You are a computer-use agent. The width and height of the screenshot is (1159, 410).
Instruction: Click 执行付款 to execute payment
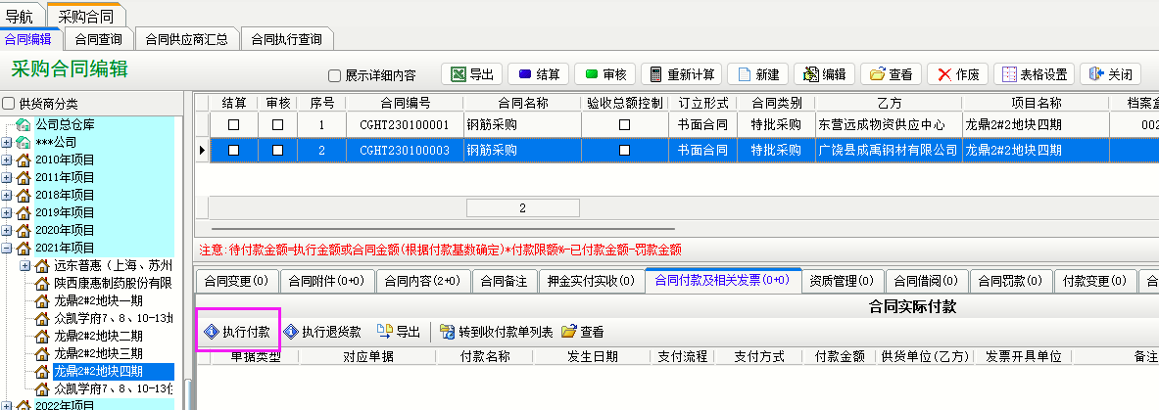[x=238, y=333]
